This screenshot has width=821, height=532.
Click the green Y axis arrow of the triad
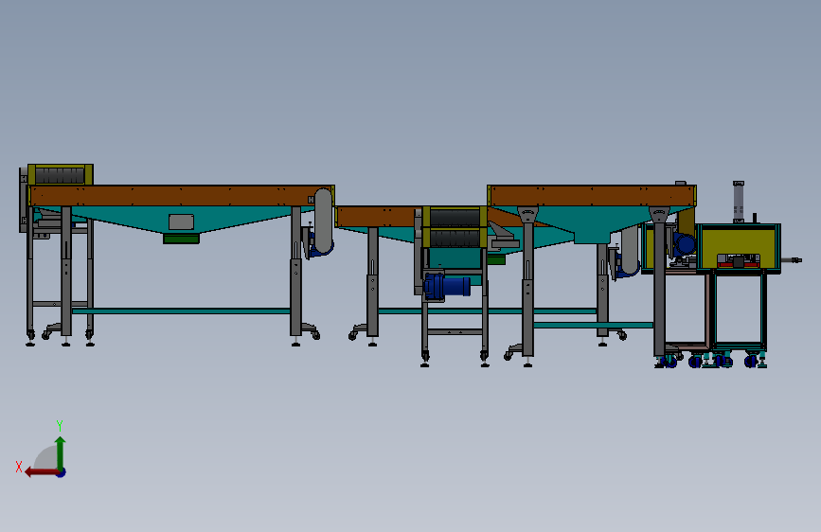click(61, 452)
